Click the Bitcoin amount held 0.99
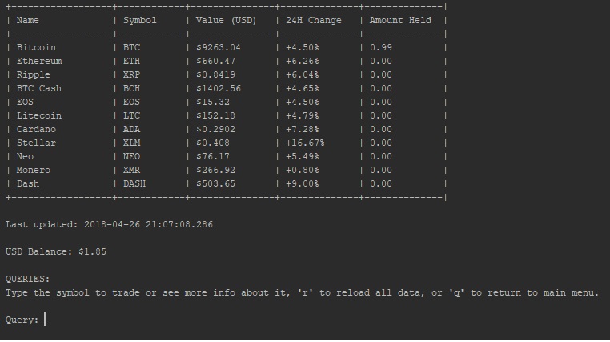610x342 pixels. [x=381, y=47]
